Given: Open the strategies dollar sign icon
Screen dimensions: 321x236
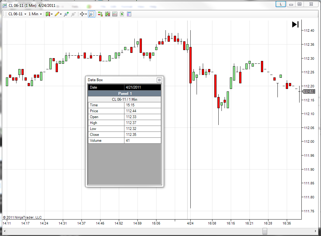Looking at the screenshot, I should pyautogui.click(x=122, y=14).
